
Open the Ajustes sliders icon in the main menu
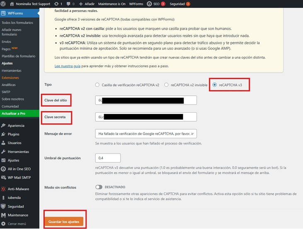click(3, 160)
